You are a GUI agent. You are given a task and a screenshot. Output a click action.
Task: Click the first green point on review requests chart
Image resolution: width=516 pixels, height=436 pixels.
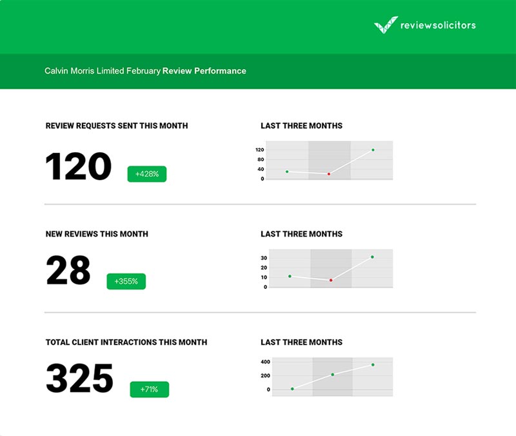[x=287, y=172]
